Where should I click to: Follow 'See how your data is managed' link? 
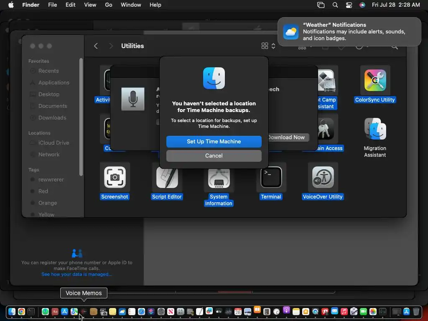coord(77,274)
